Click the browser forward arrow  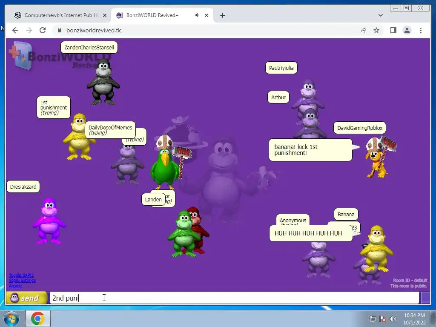[29, 30]
